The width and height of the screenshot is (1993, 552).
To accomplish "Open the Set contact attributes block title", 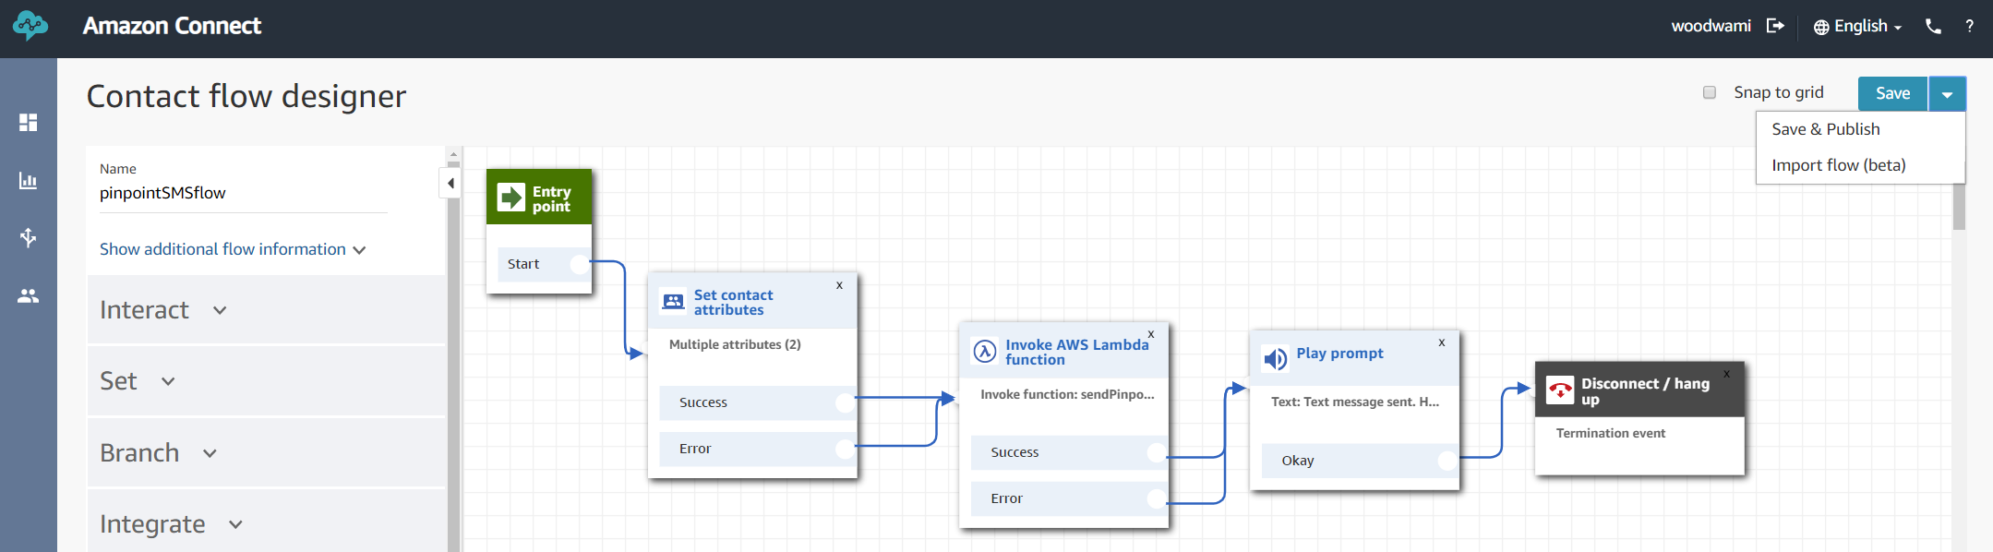I will pyautogui.click(x=734, y=302).
